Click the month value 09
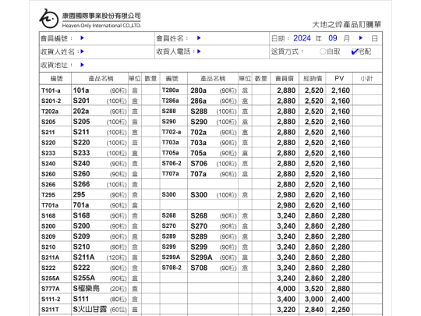The height and width of the screenshot is (316, 421). [333, 38]
